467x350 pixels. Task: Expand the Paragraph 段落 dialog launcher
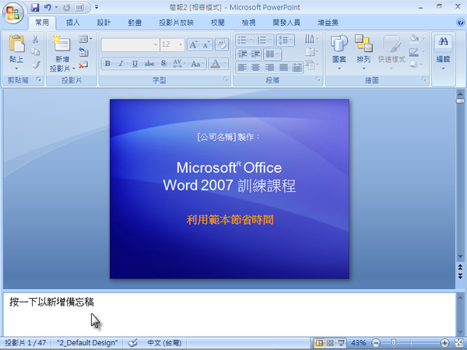pos(318,79)
